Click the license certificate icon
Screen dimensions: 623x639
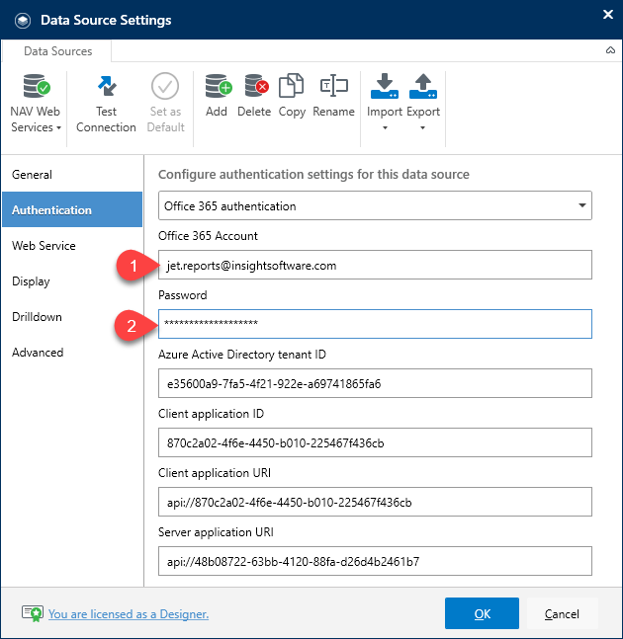point(33,613)
